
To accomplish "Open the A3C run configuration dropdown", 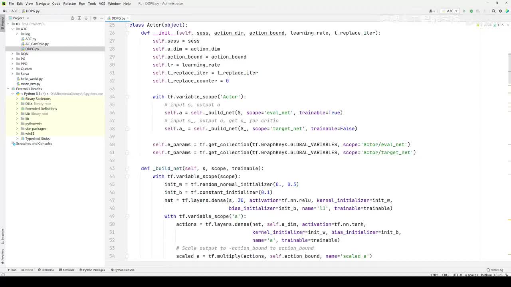I will (x=450, y=11).
